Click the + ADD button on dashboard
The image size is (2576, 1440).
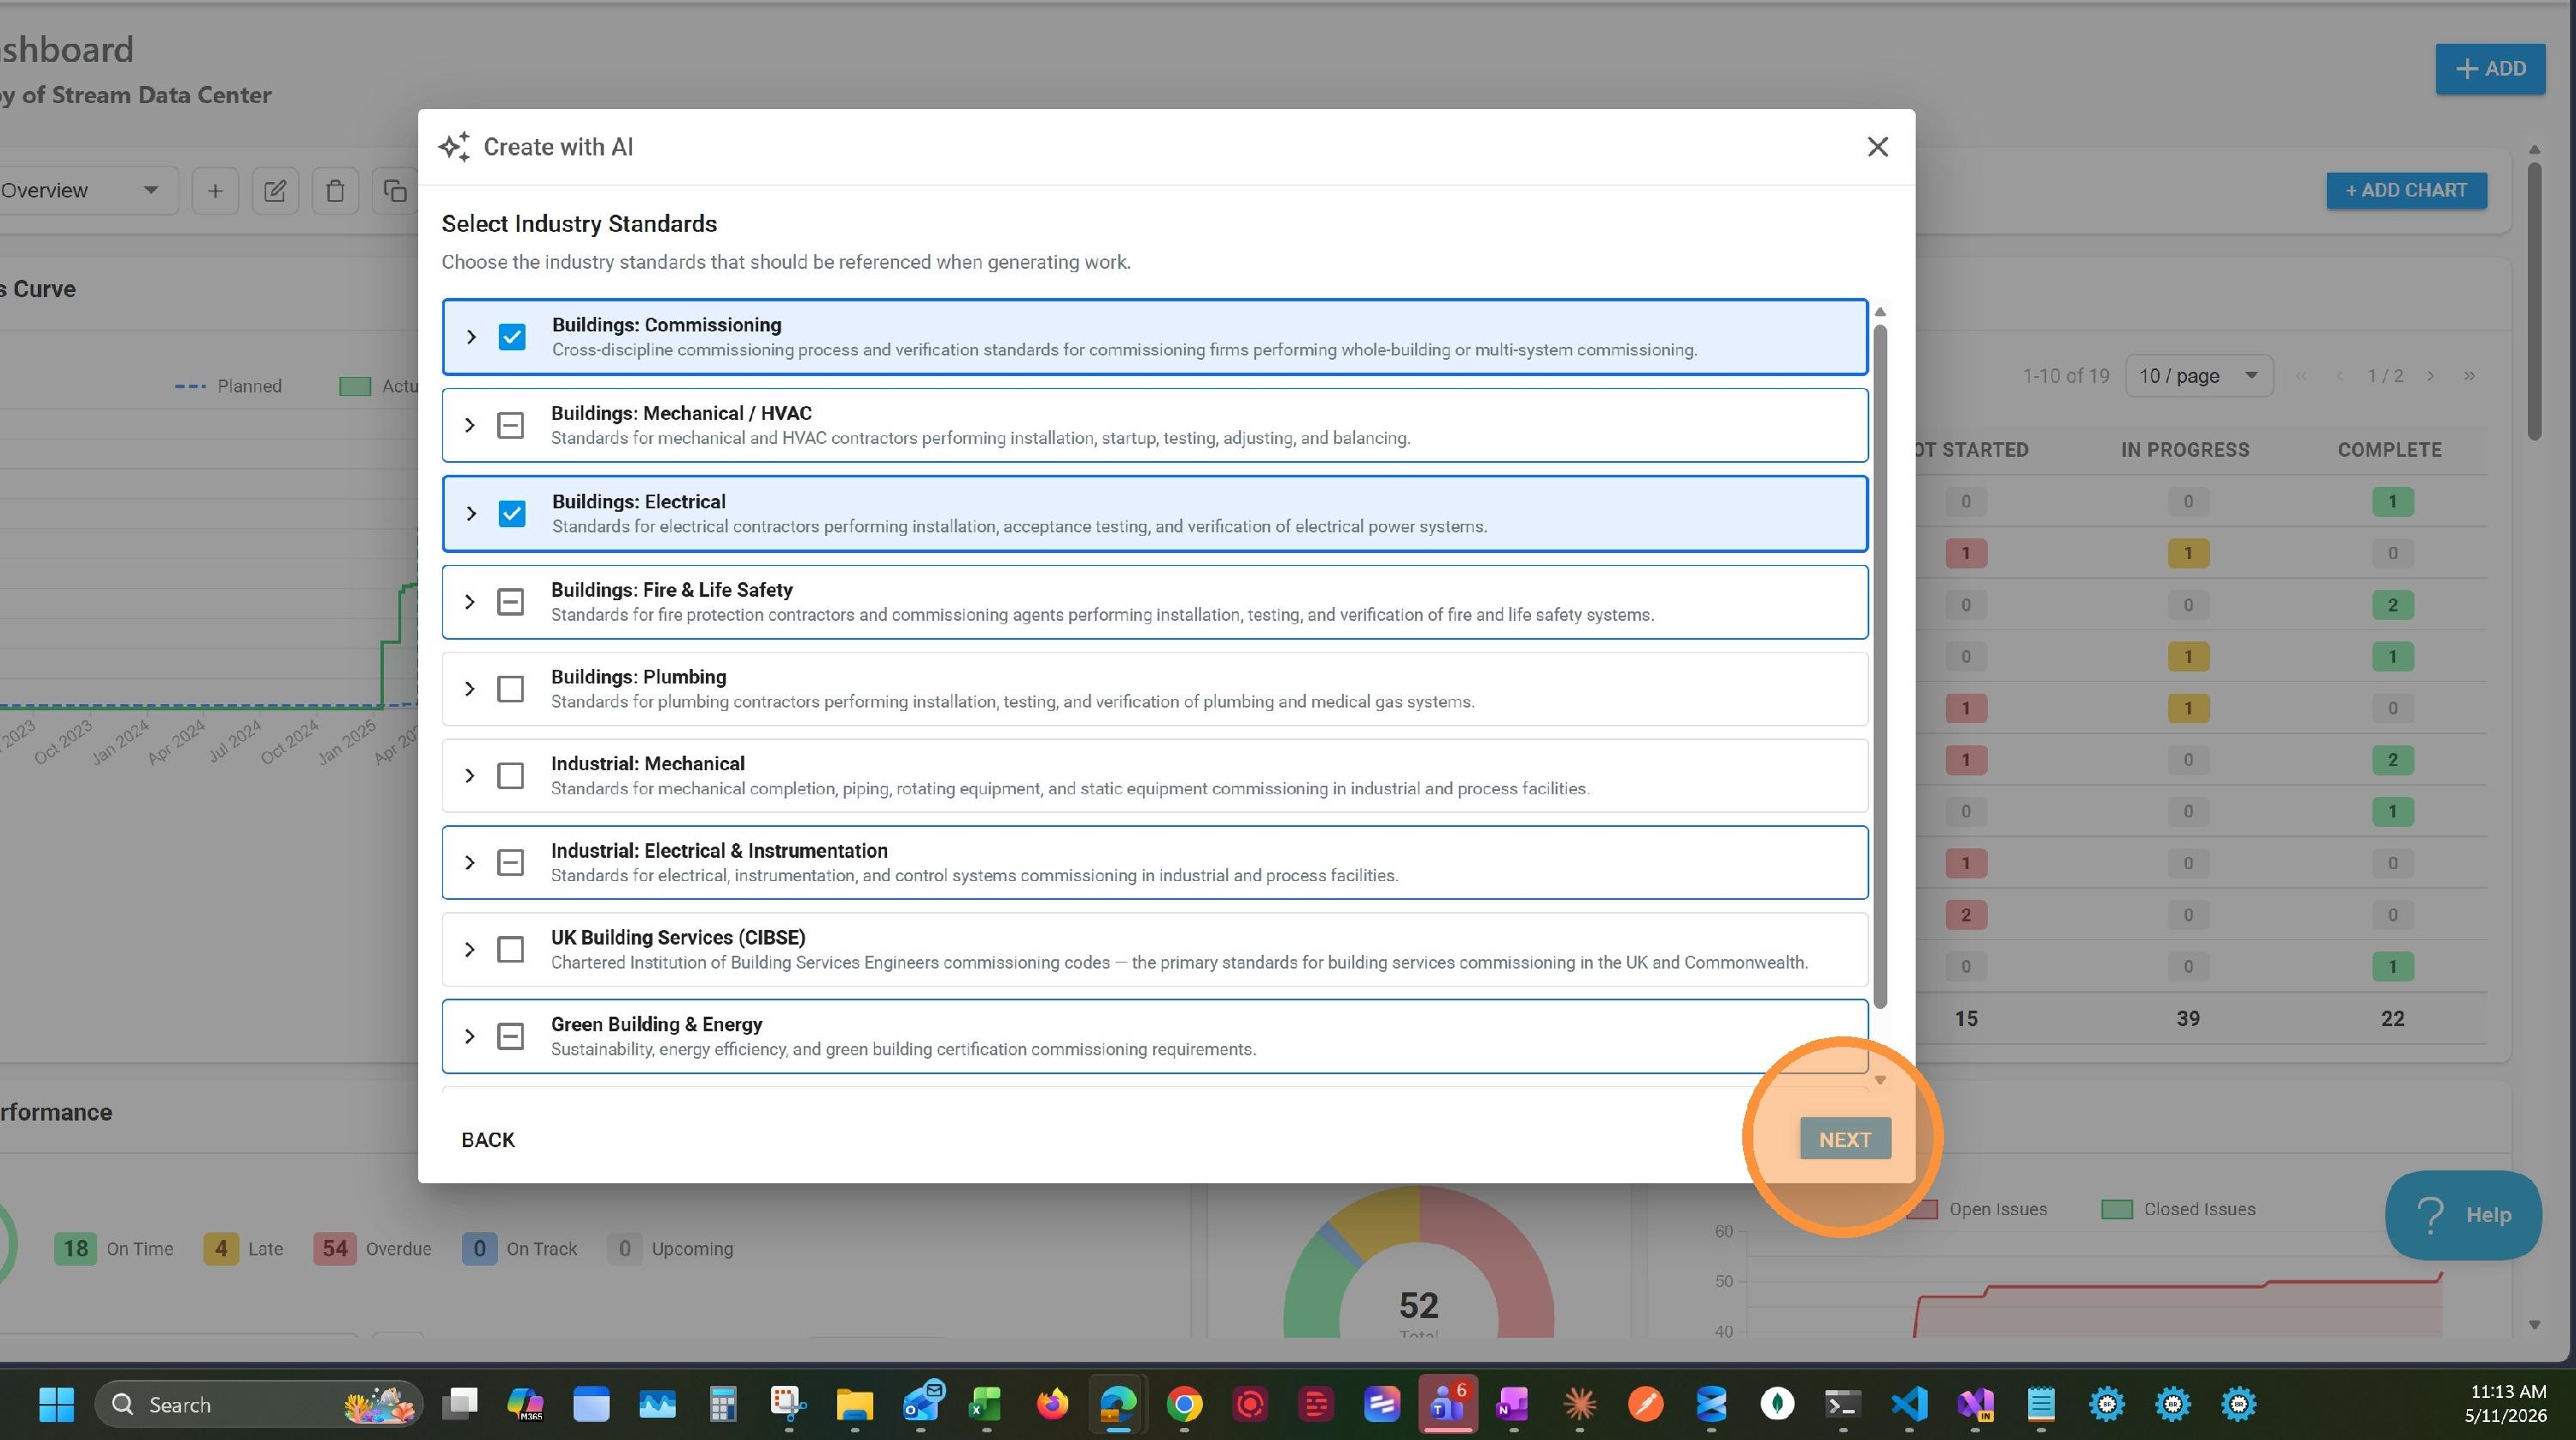coord(2490,69)
